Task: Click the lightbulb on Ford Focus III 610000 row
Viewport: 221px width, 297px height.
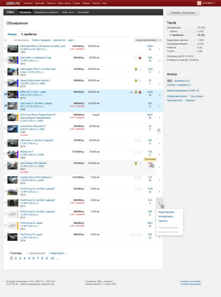Action: (x=136, y=189)
